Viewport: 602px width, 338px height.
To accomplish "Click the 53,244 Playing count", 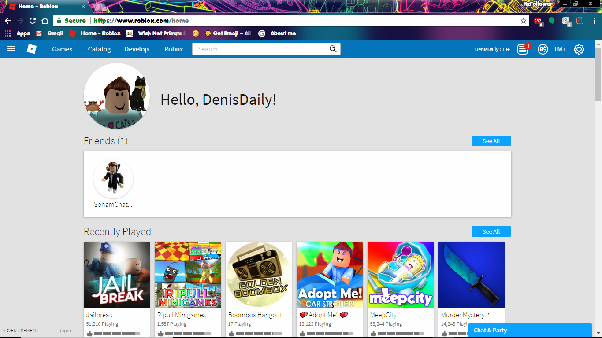I will tap(386, 324).
